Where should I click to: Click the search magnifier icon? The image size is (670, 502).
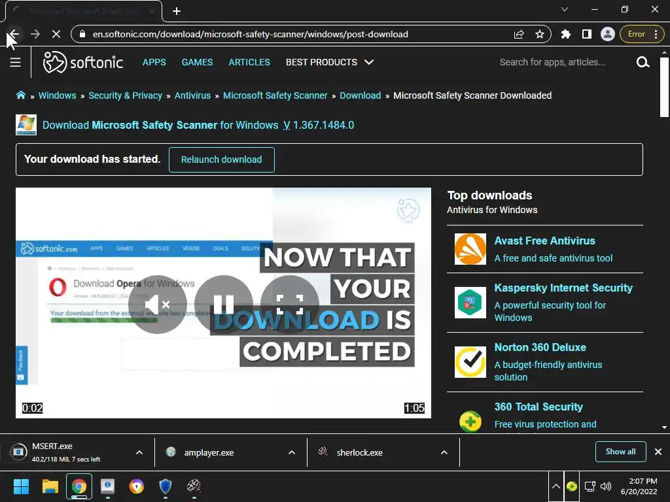pos(643,62)
